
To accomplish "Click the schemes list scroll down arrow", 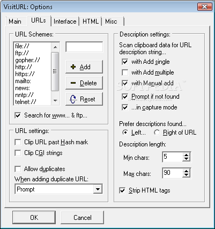I will coord(55,100).
